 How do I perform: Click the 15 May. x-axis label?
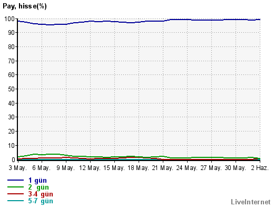[x=114, y=168]
